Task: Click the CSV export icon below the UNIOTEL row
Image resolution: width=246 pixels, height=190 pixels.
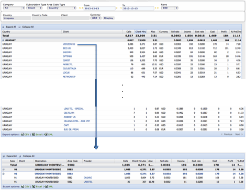Action: point(23,186)
